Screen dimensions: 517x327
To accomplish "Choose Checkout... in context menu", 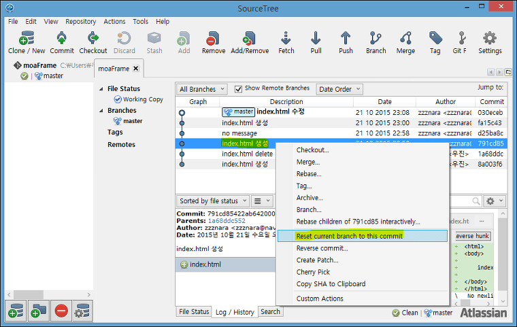I will pyautogui.click(x=363, y=150).
